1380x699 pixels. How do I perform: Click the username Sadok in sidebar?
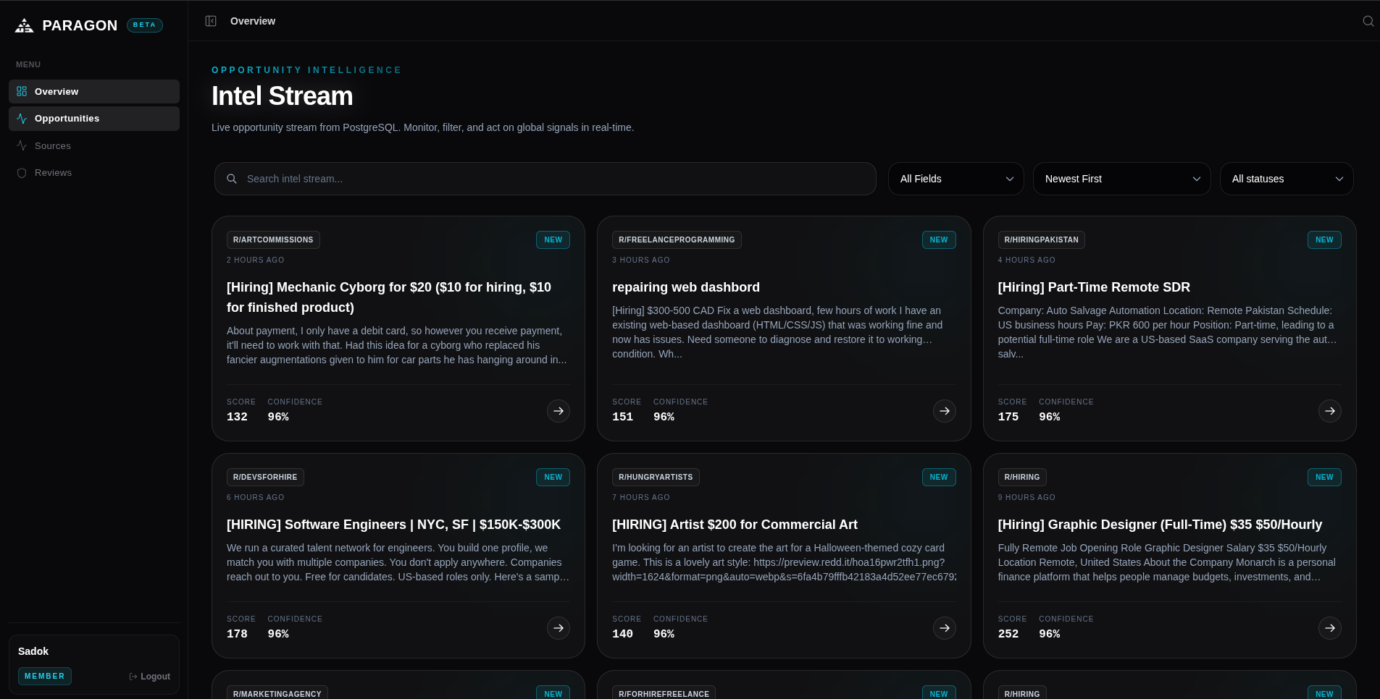point(33,651)
